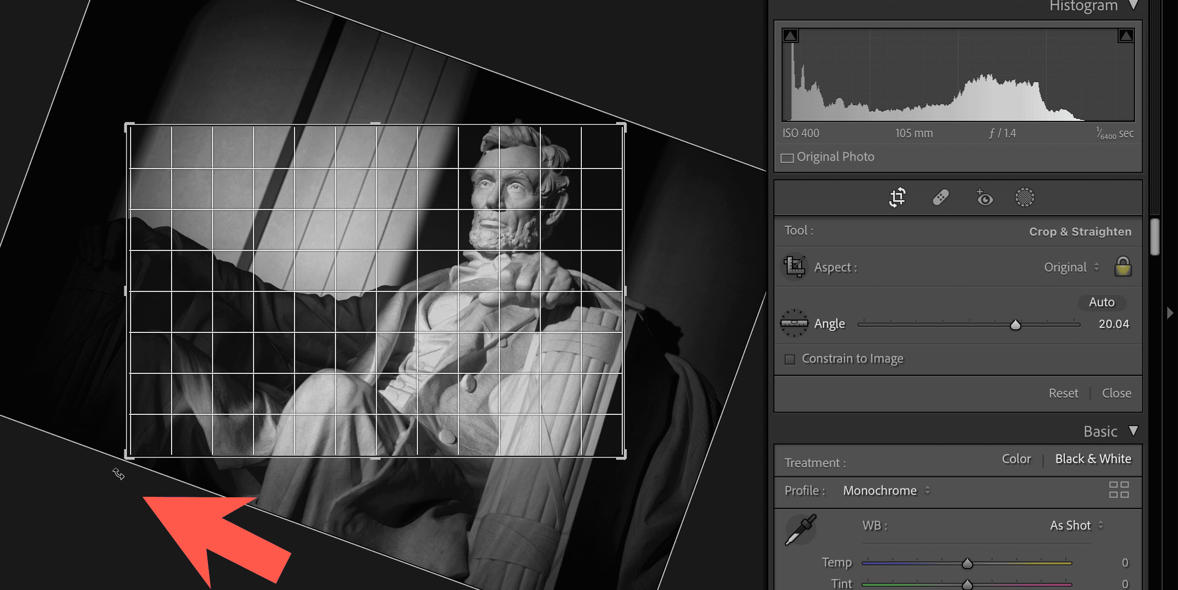Click the ISO 400 readout
Image resolution: width=1178 pixels, height=590 pixels.
pyautogui.click(x=801, y=133)
